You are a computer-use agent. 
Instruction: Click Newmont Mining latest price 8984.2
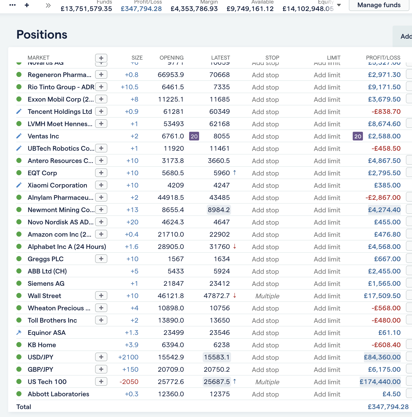coord(219,210)
